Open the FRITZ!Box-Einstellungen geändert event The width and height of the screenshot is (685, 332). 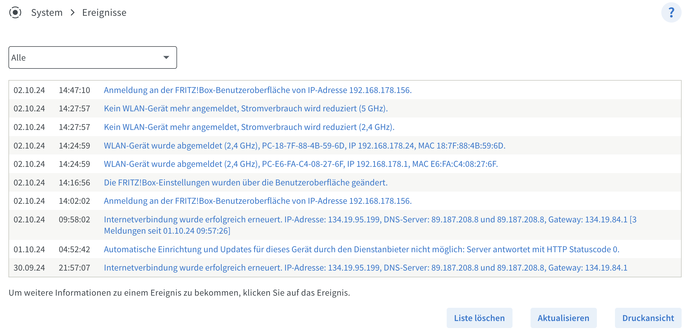tap(246, 183)
